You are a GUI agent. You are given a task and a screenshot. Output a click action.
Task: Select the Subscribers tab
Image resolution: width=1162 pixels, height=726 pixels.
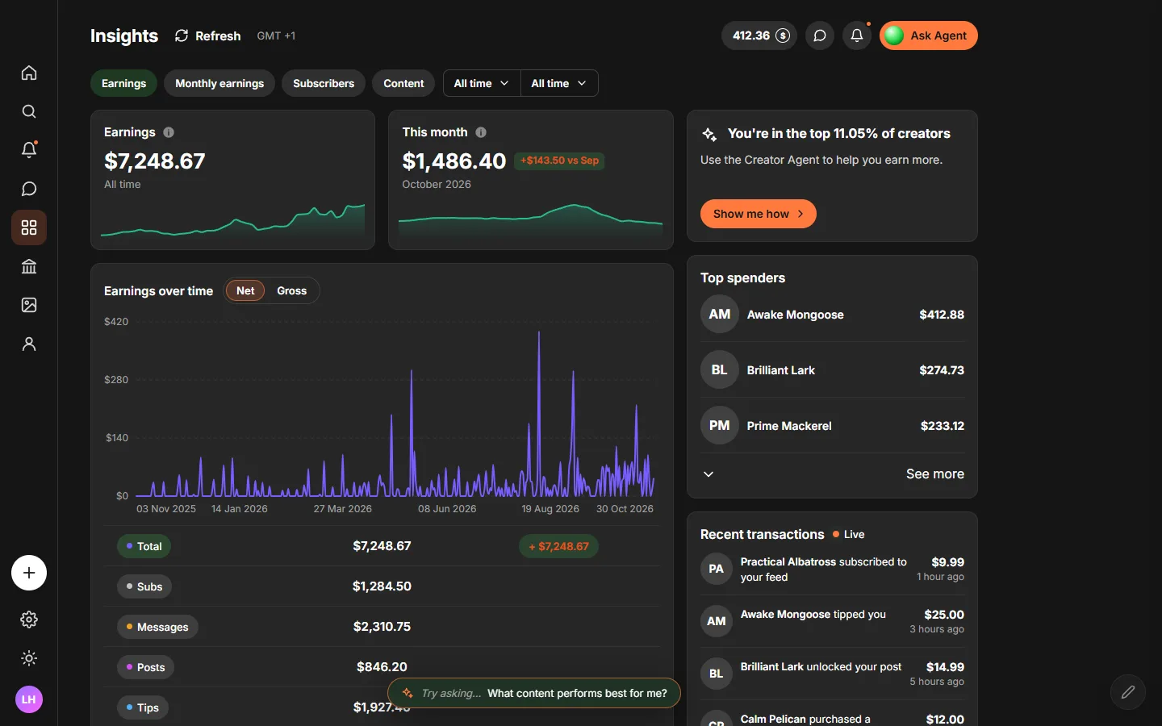[324, 83]
